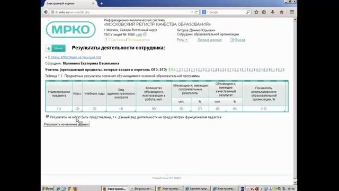
Task: Open the bookmarks list icon in toolbar
Action: (264, 12)
